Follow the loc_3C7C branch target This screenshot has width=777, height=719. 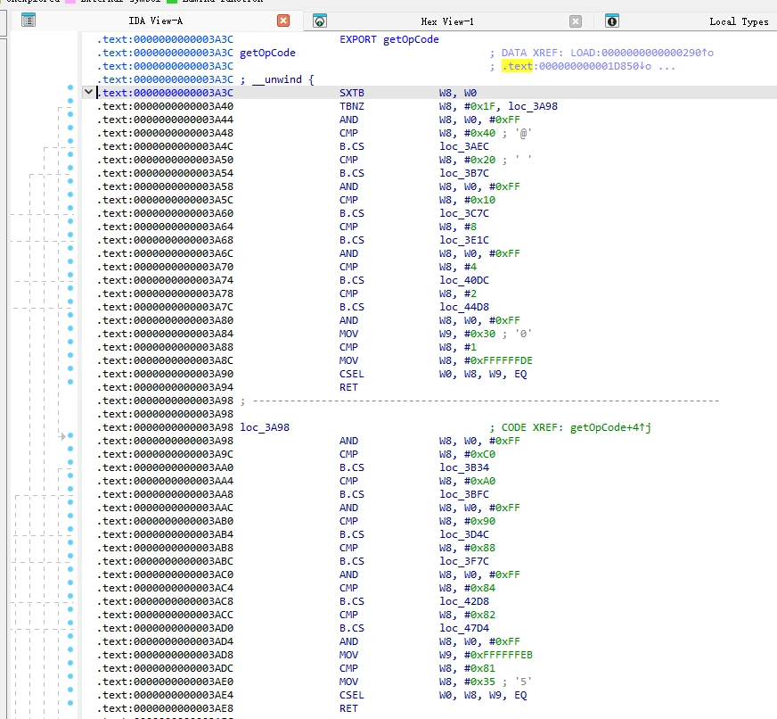[x=464, y=213]
